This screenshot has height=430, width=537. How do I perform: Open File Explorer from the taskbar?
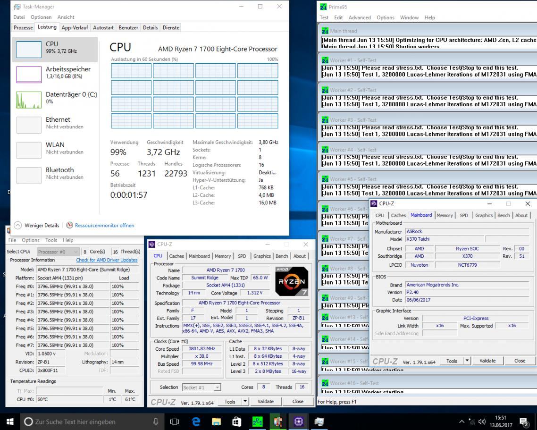point(216,422)
